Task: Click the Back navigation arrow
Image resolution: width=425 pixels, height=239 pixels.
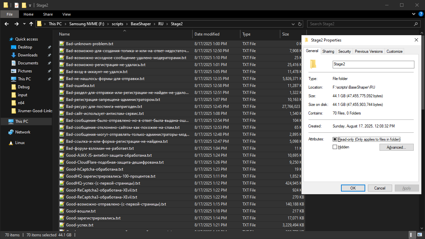Action: (7, 24)
